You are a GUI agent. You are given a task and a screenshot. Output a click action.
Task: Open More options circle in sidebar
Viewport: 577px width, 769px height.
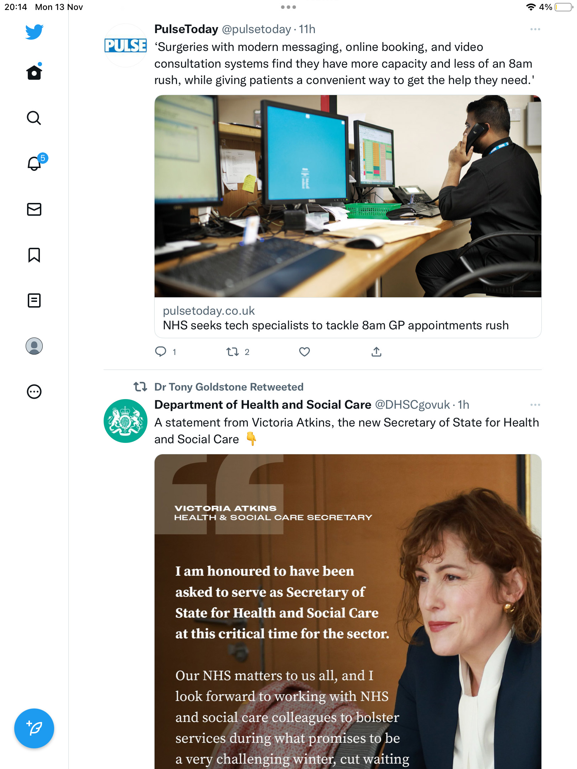34,392
